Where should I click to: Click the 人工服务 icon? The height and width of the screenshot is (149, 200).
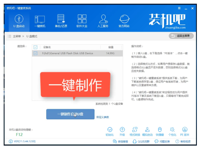(x=103, y=21)
